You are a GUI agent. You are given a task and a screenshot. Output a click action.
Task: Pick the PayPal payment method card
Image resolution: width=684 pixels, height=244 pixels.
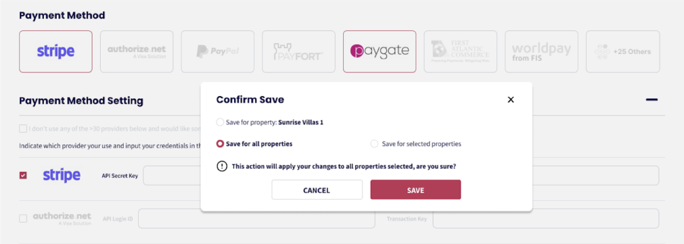click(x=218, y=51)
